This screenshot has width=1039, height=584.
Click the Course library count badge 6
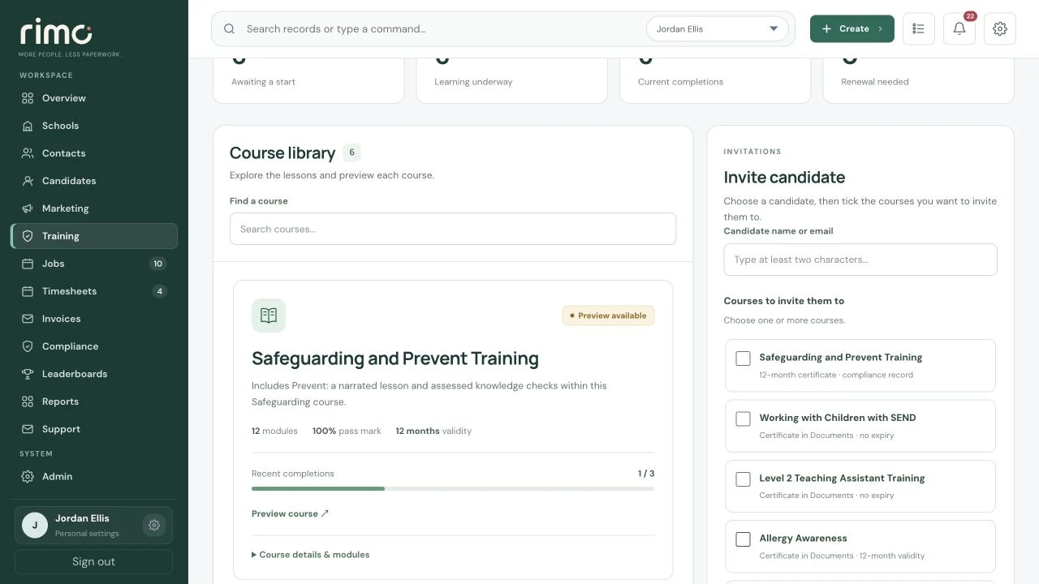tap(351, 152)
